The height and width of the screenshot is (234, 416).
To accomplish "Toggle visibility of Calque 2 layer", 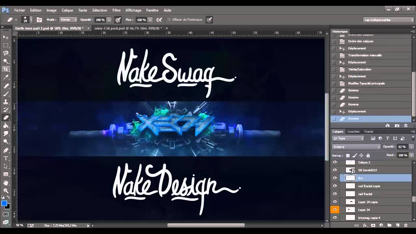I will [x=335, y=162].
